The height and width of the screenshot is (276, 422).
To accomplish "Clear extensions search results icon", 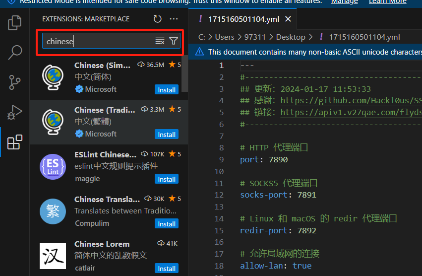I will [160, 41].
